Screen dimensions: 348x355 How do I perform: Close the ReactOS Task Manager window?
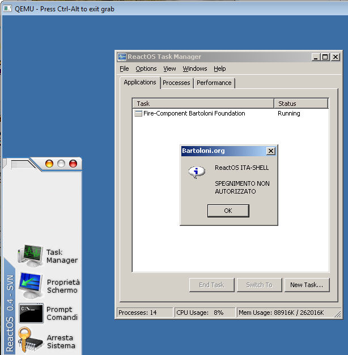pyautogui.click(x=336, y=57)
